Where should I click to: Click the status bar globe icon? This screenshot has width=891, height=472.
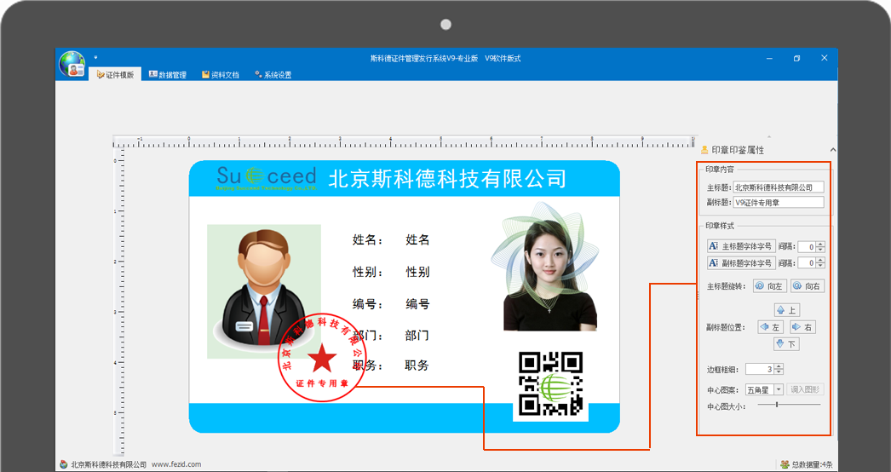tap(64, 464)
